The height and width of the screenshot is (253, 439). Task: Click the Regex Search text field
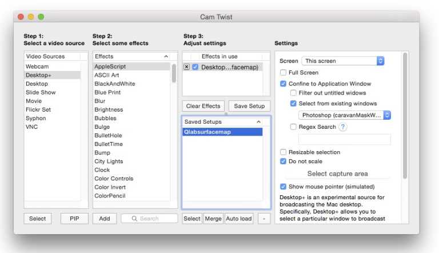tap(344, 139)
